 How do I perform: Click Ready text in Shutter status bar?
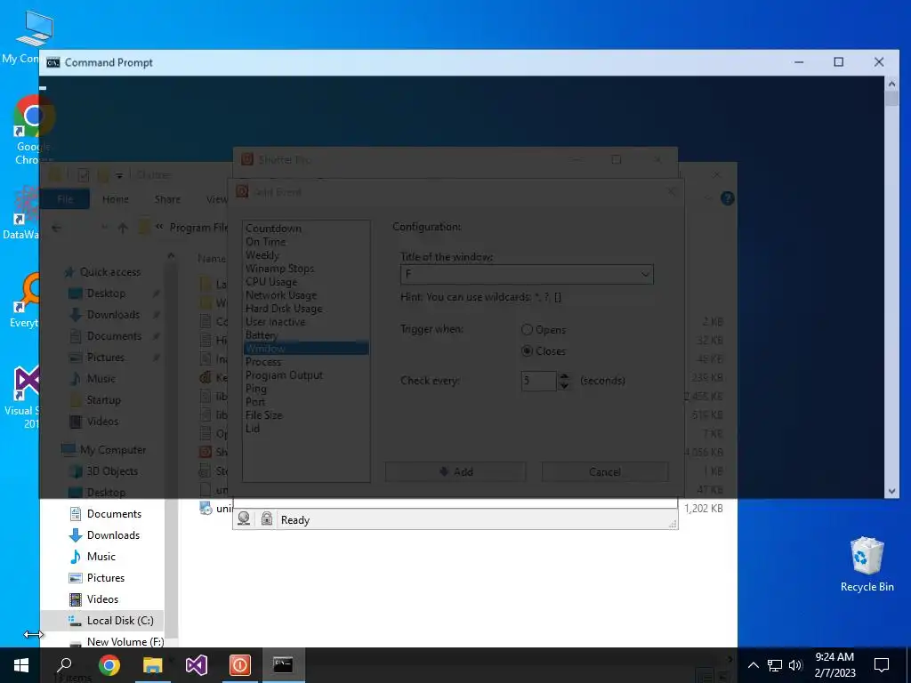295,519
